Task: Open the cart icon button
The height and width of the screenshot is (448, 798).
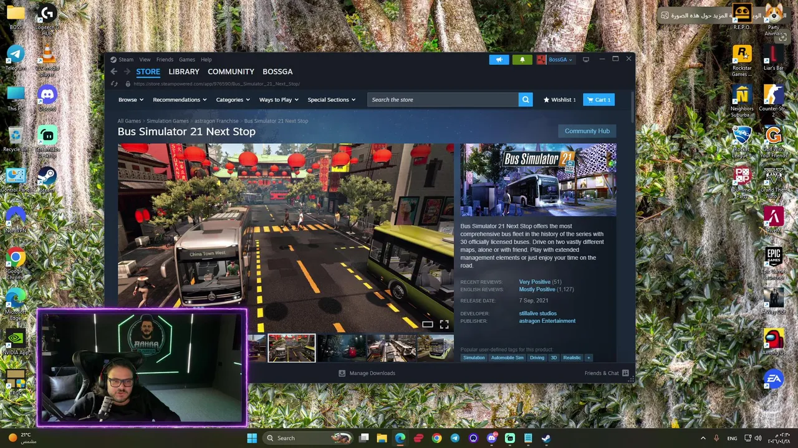Action: [x=599, y=100]
